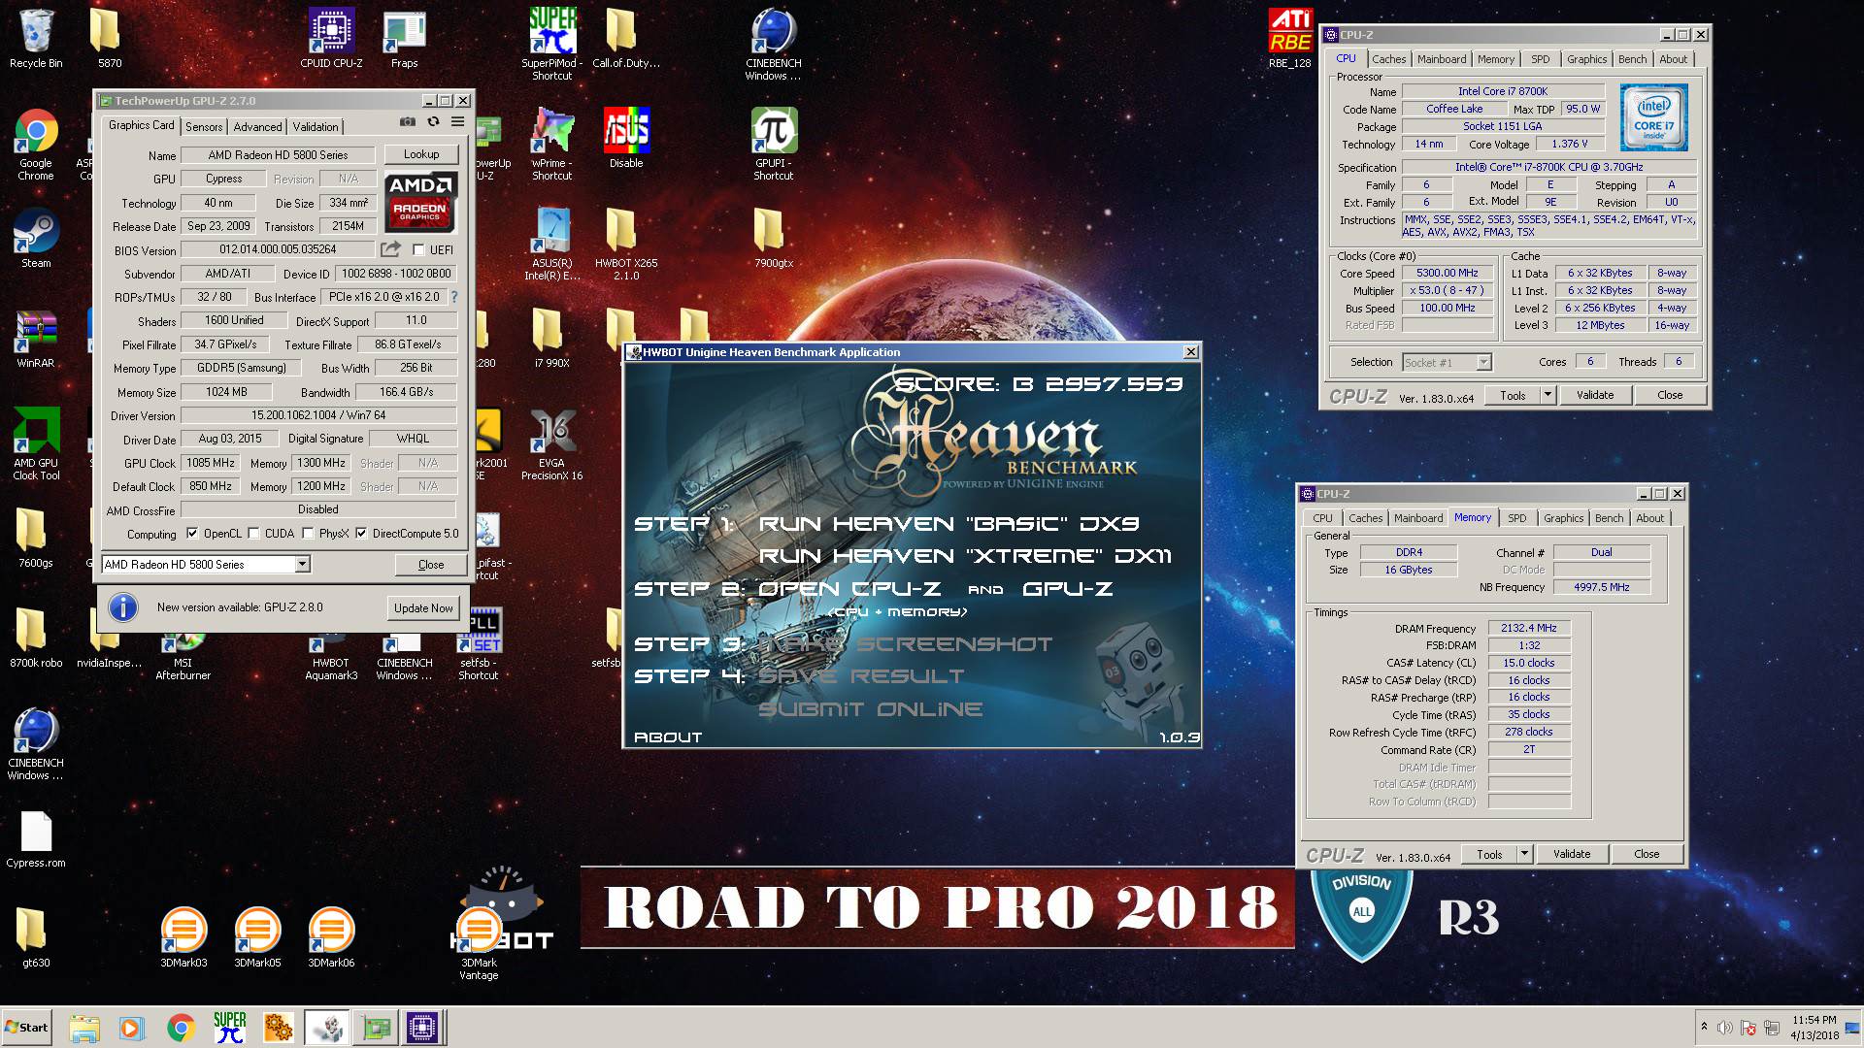This screenshot has height=1048, width=1864.
Task: Open MSI Afterburner shortcut
Action: 183,657
